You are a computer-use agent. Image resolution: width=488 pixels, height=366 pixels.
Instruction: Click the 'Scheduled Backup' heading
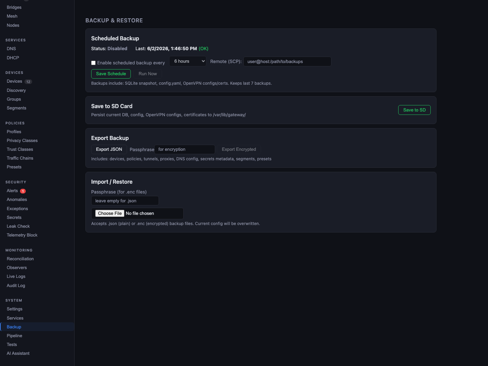pos(115,39)
